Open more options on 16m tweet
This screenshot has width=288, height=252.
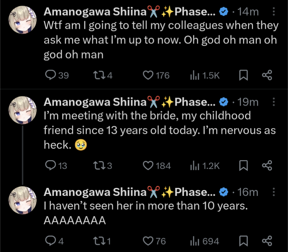pos(274,192)
